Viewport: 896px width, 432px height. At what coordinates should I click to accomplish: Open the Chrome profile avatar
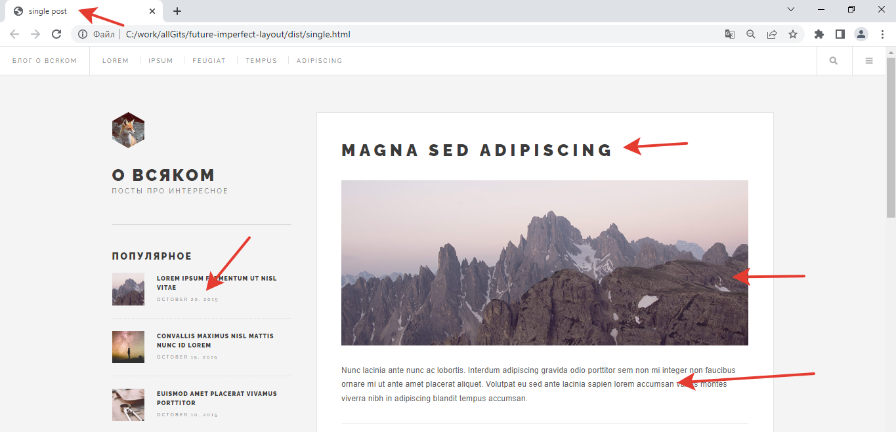coord(861,34)
